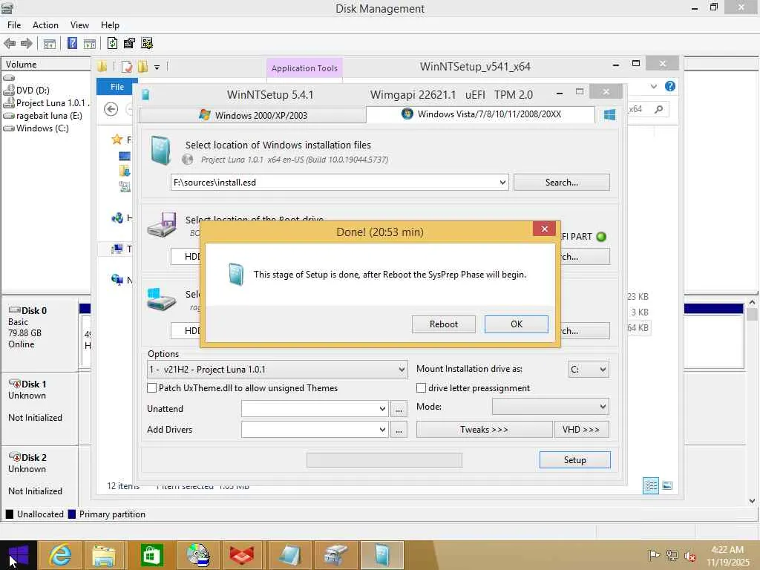
Task: Click the Setup button
Action: 575,460
